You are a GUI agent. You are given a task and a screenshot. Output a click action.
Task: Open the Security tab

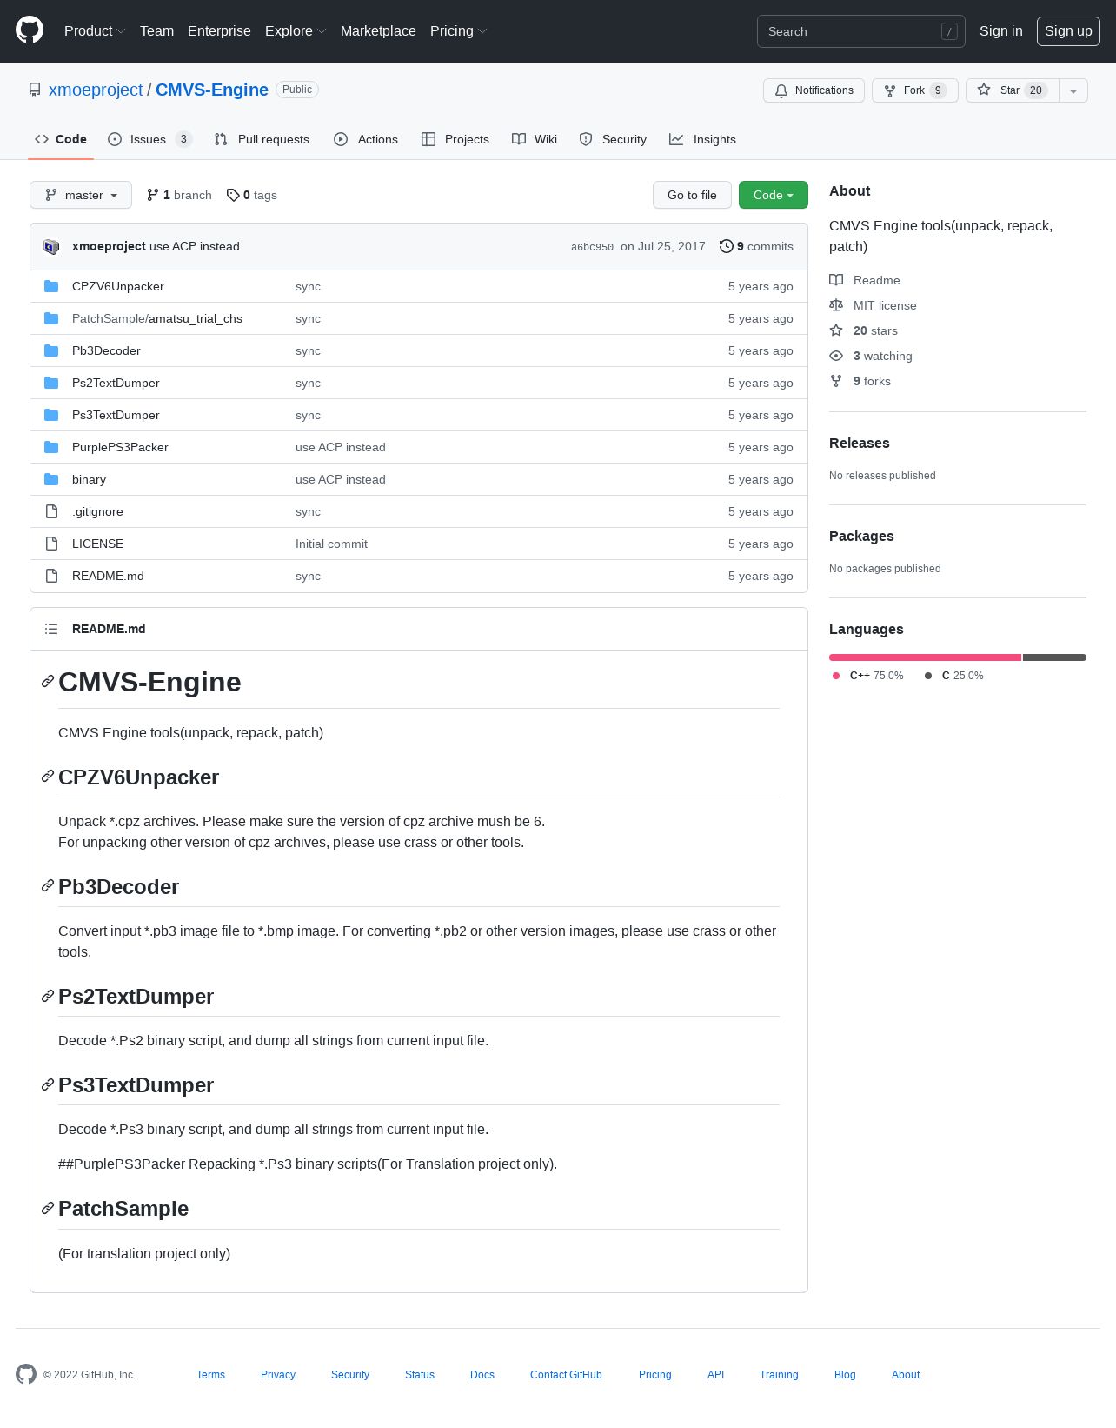[x=613, y=139]
